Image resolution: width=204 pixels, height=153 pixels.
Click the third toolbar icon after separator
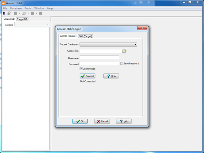(16, 13)
